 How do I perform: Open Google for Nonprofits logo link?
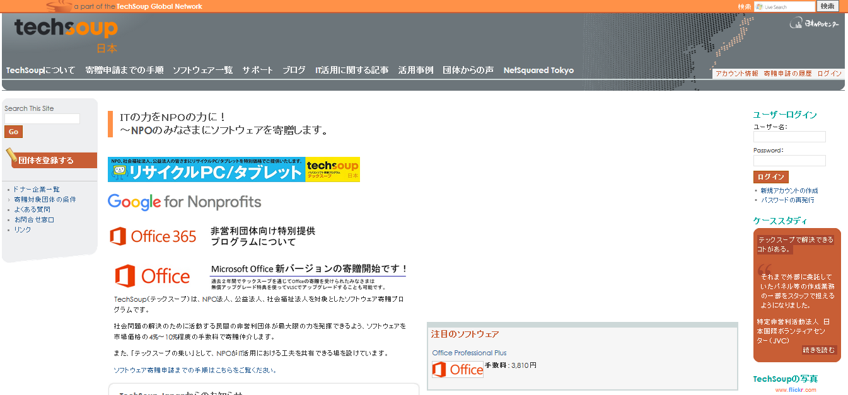click(184, 202)
